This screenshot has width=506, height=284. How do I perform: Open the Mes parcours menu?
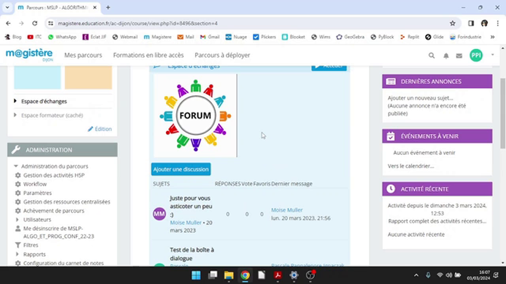point(83,55)
